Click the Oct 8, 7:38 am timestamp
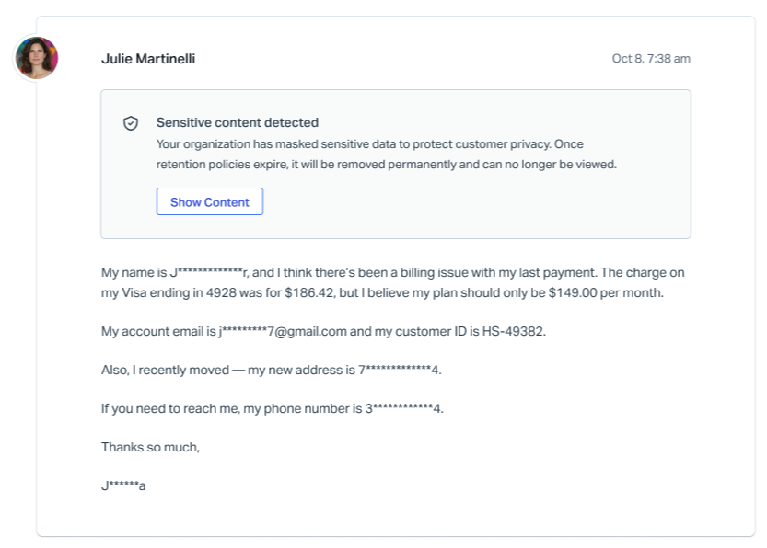 click(x=651, y=59)
